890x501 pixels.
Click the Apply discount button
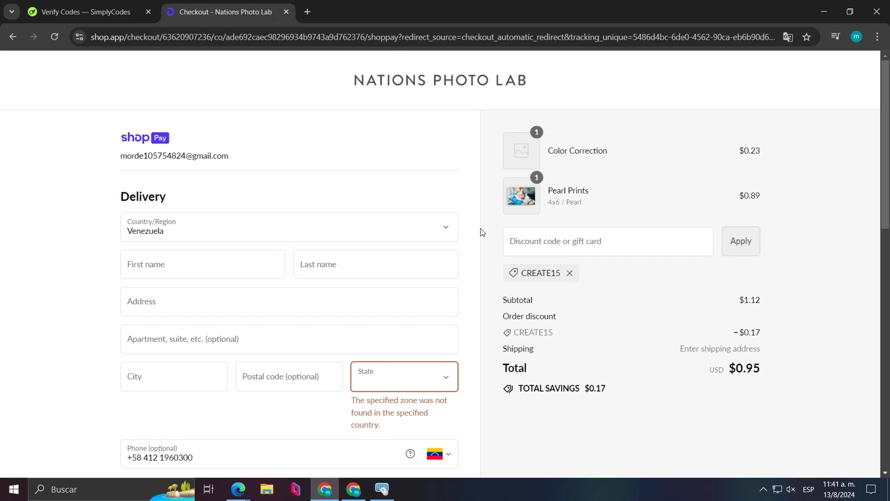(x=740, y=242)
